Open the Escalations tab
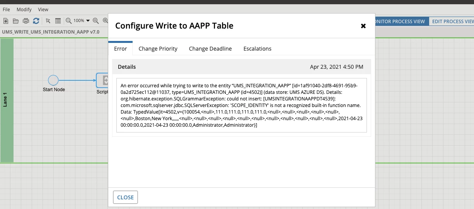The image size is (474, 209). click(257, 49)
